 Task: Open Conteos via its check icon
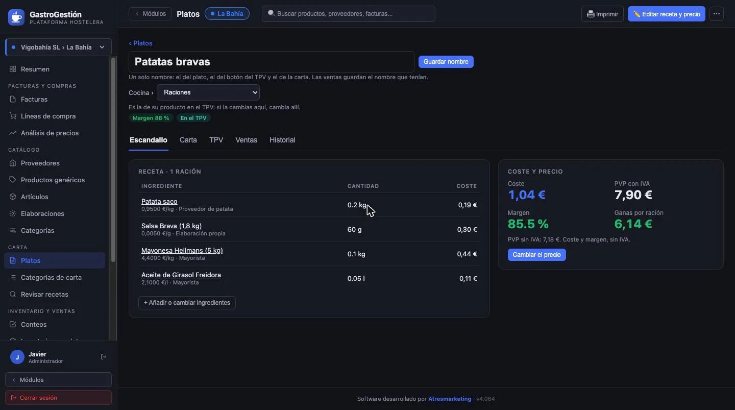click(x=13, y=324)
